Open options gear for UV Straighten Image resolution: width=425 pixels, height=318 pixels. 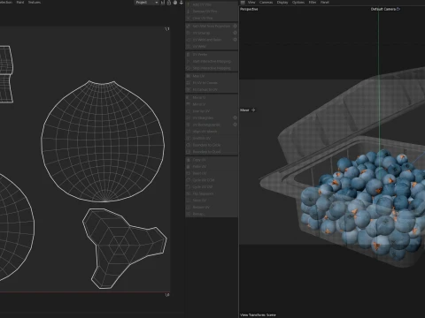point(235,117)
